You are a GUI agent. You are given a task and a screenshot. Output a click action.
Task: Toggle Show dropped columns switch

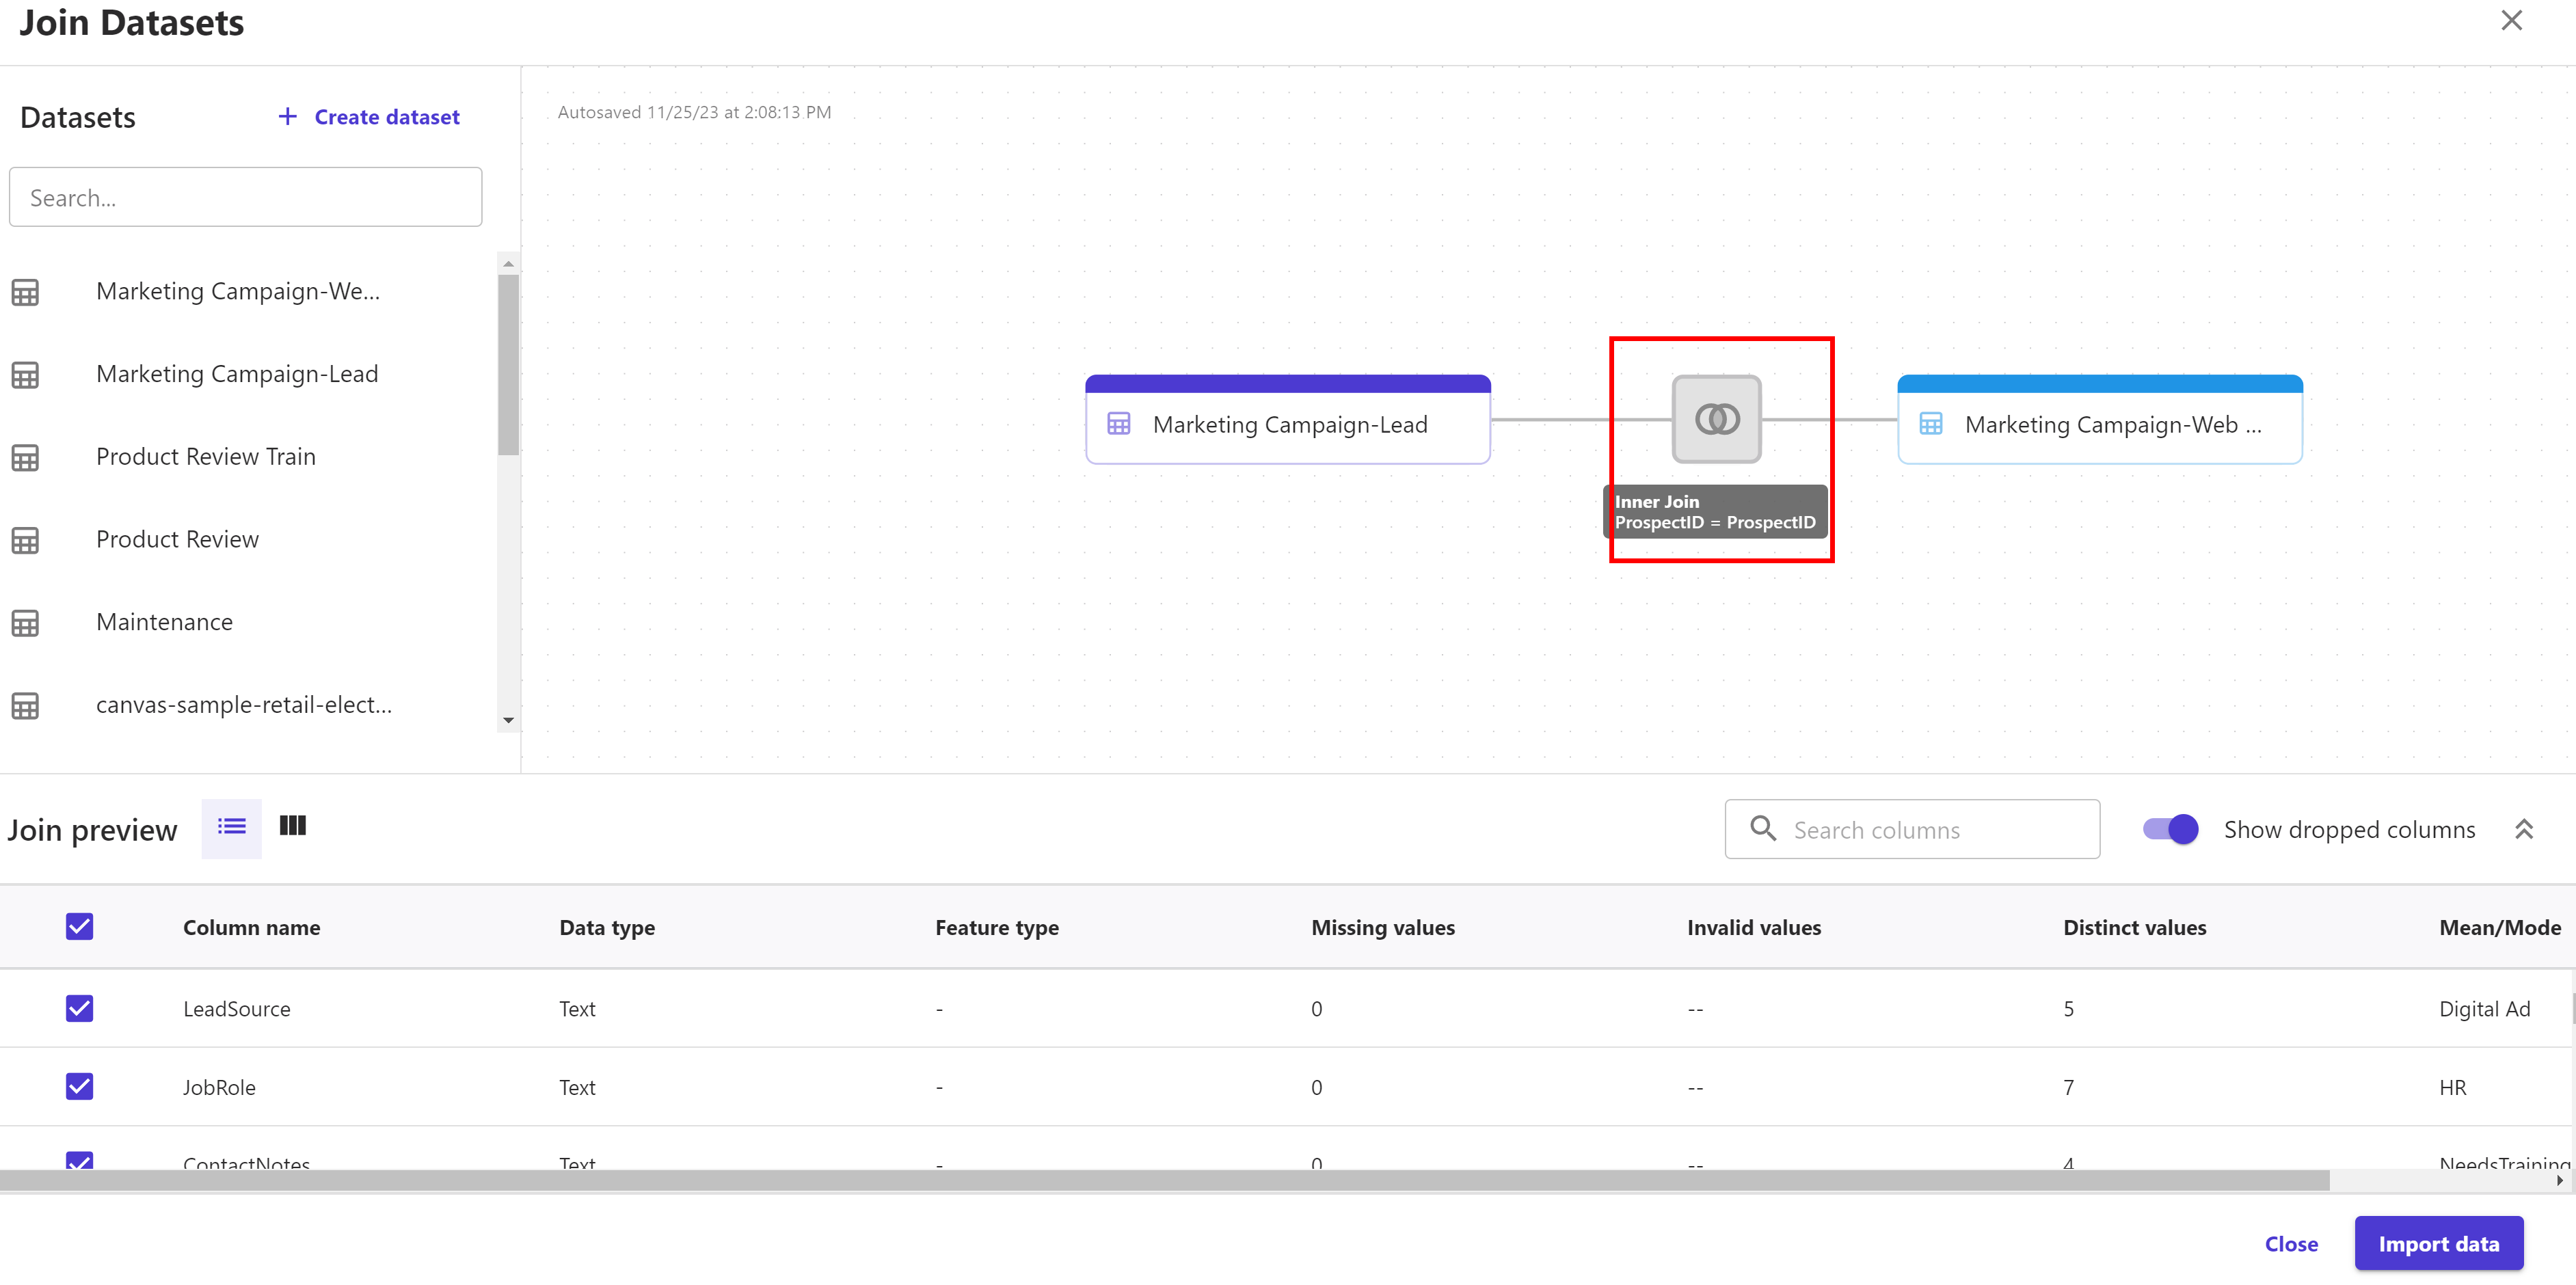click(x=2169, y=829)
